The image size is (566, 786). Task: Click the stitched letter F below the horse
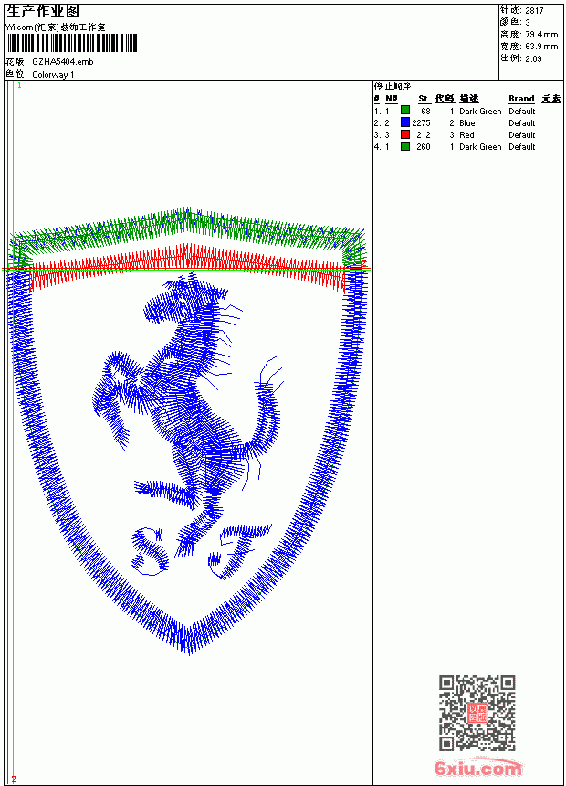tap(239, 550)
